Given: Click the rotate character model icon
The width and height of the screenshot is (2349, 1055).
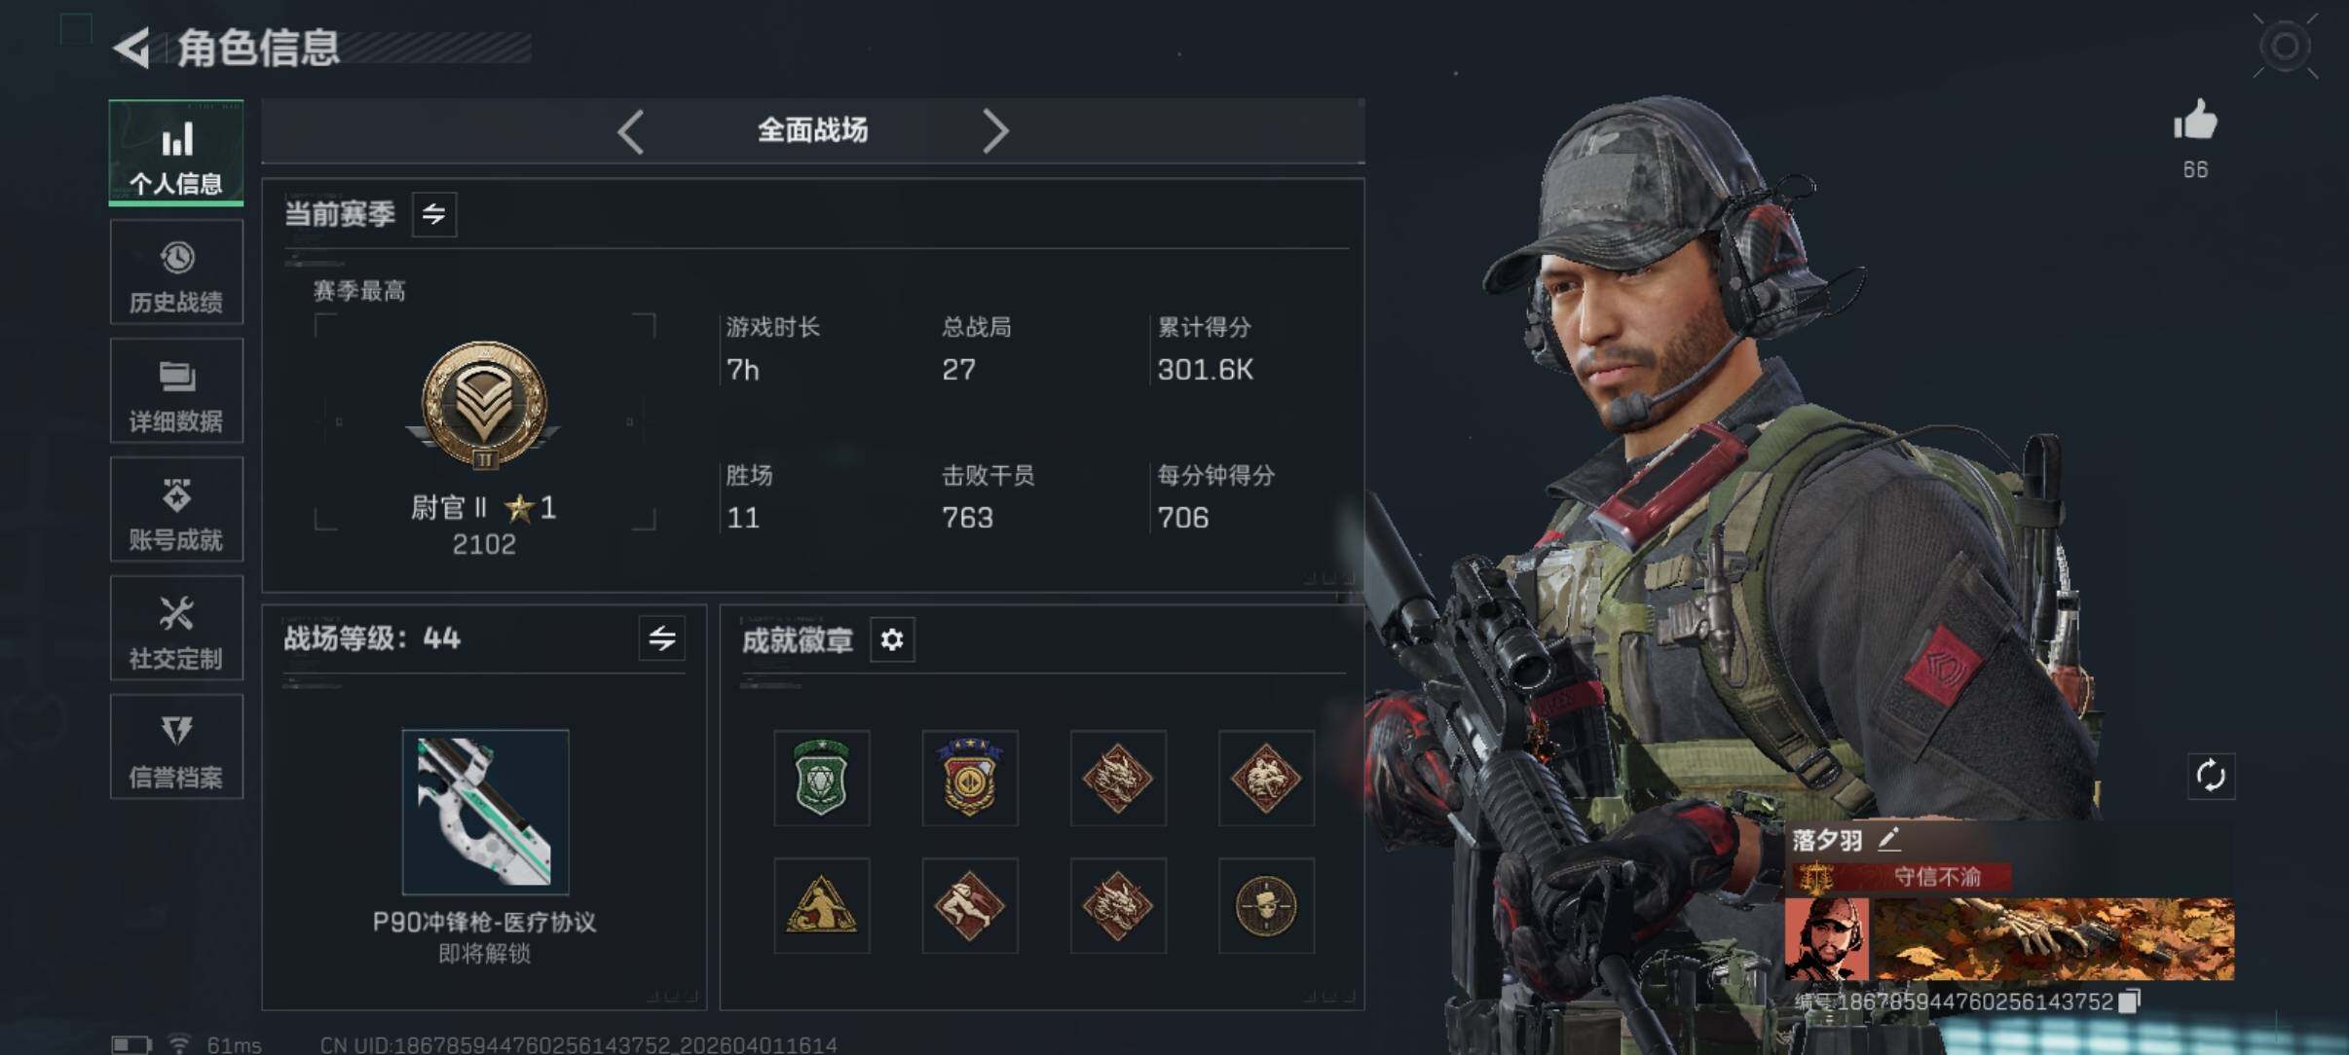Looking at the screenshot, I should point(2211,776).
